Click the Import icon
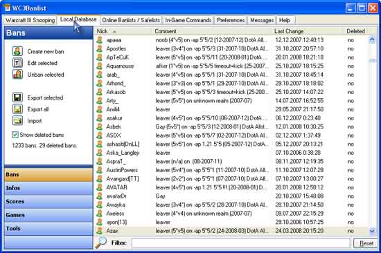The height and width of the screenshot is (253, 381). click(x=17, y=120)
